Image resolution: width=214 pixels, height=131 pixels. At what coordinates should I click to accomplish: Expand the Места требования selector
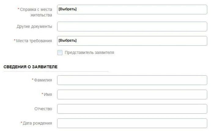(132, 41)
